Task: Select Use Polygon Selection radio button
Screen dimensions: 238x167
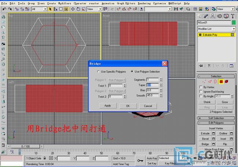Action: (132, 71)
